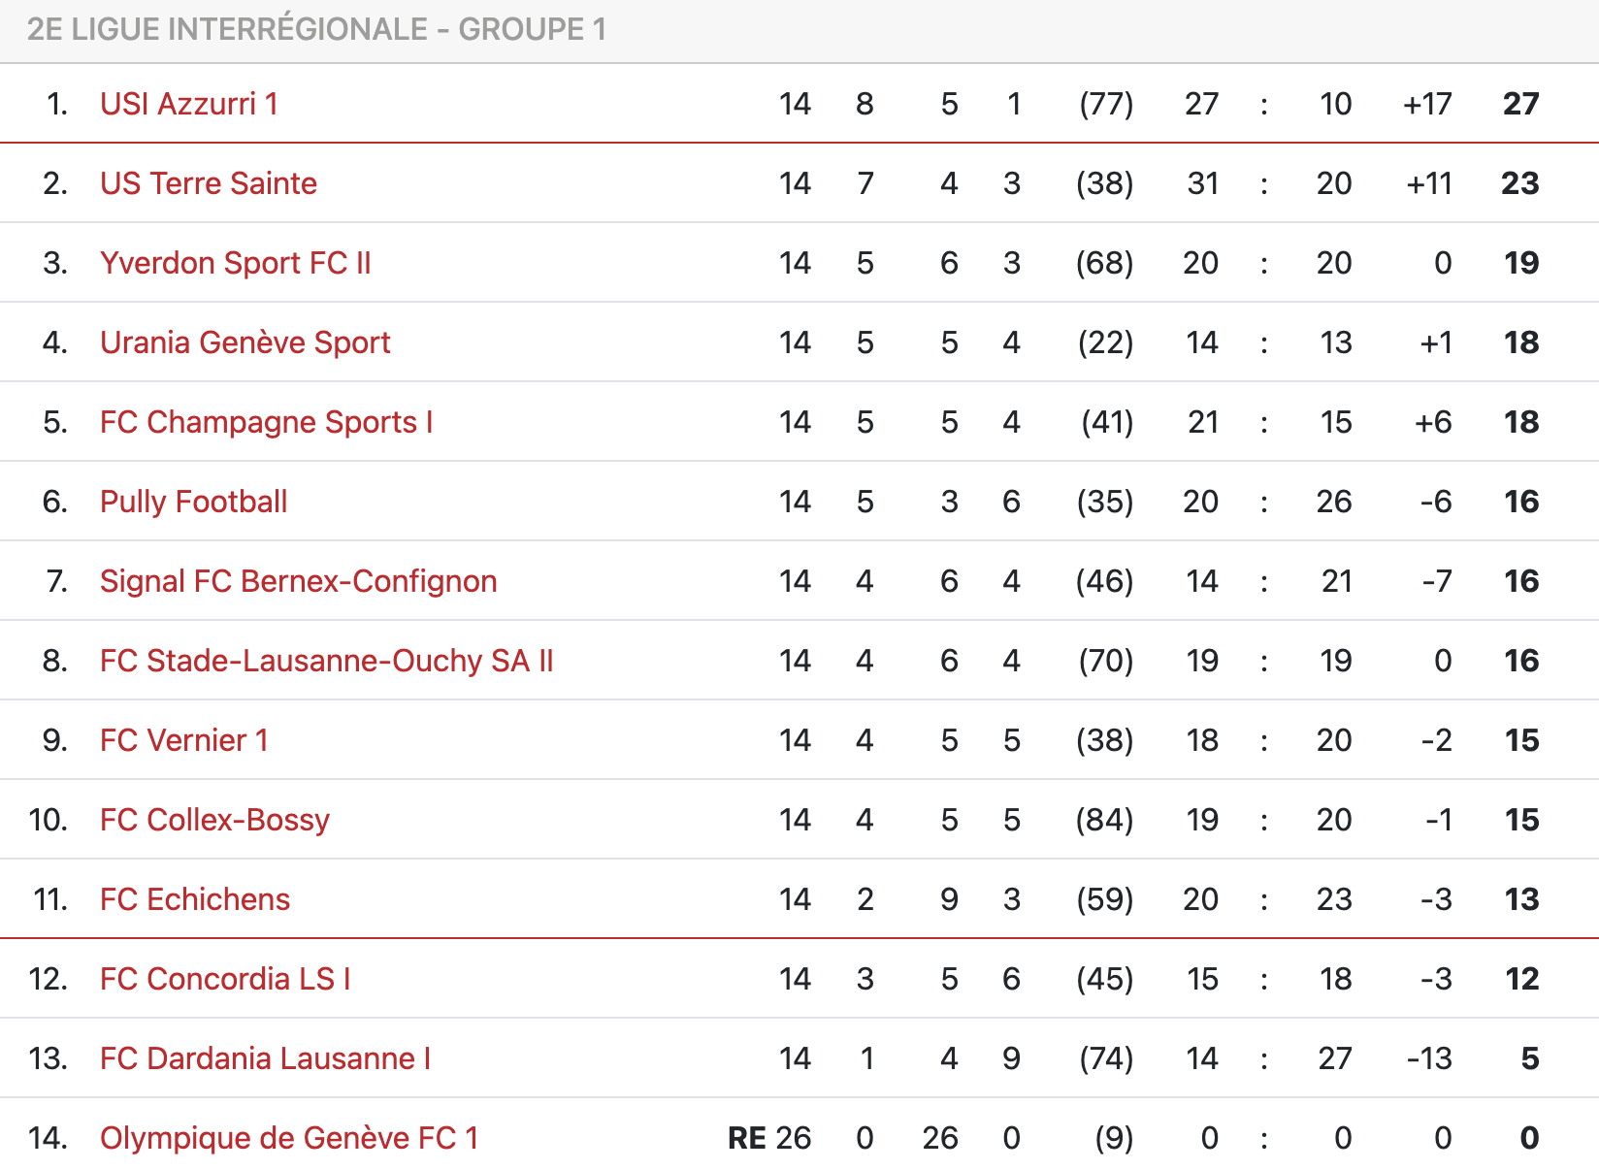1599x1170 pixels.
Task: Open FC Dardania Lausanne I team page
Action: 266,1058
